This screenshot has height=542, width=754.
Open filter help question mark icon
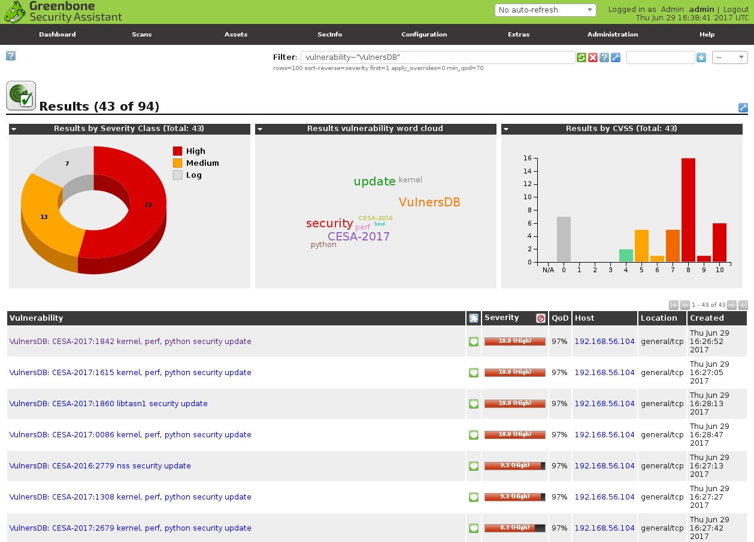pyautogui.click(x=604, y=57)
